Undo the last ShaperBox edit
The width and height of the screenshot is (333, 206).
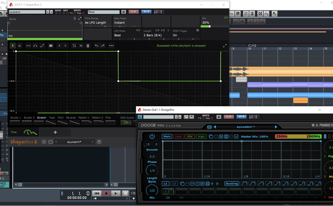pos(96,46)
